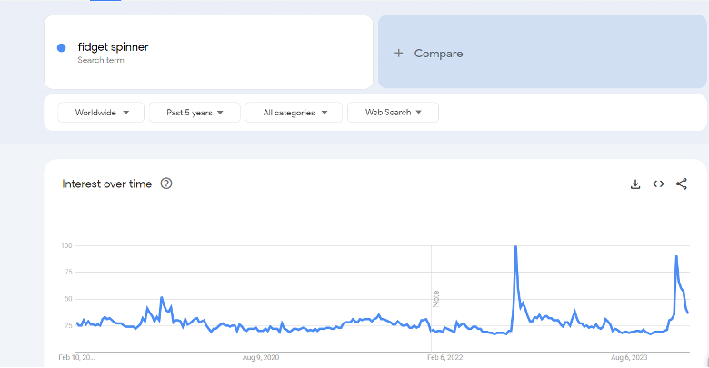Screen dimensions: 709x368
Task: Open the Worldwide region dropdown
Action: (x=101, y=113)
